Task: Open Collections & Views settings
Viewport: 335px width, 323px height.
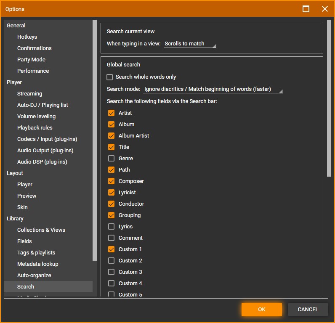Action: 41,230
